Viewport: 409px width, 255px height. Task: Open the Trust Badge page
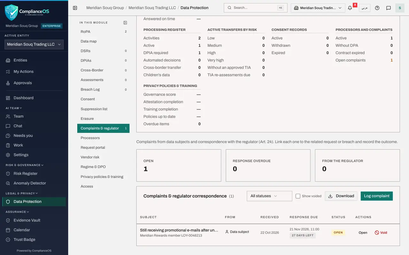(x=34, y=240)
